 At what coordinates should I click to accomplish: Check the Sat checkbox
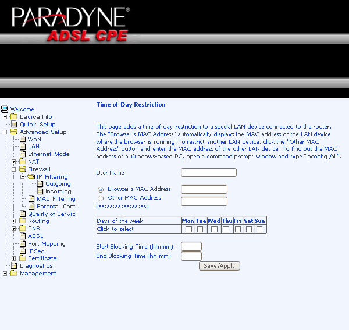click(249, 229)
